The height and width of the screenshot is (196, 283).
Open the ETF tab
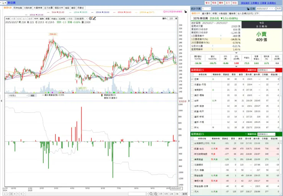257,13
